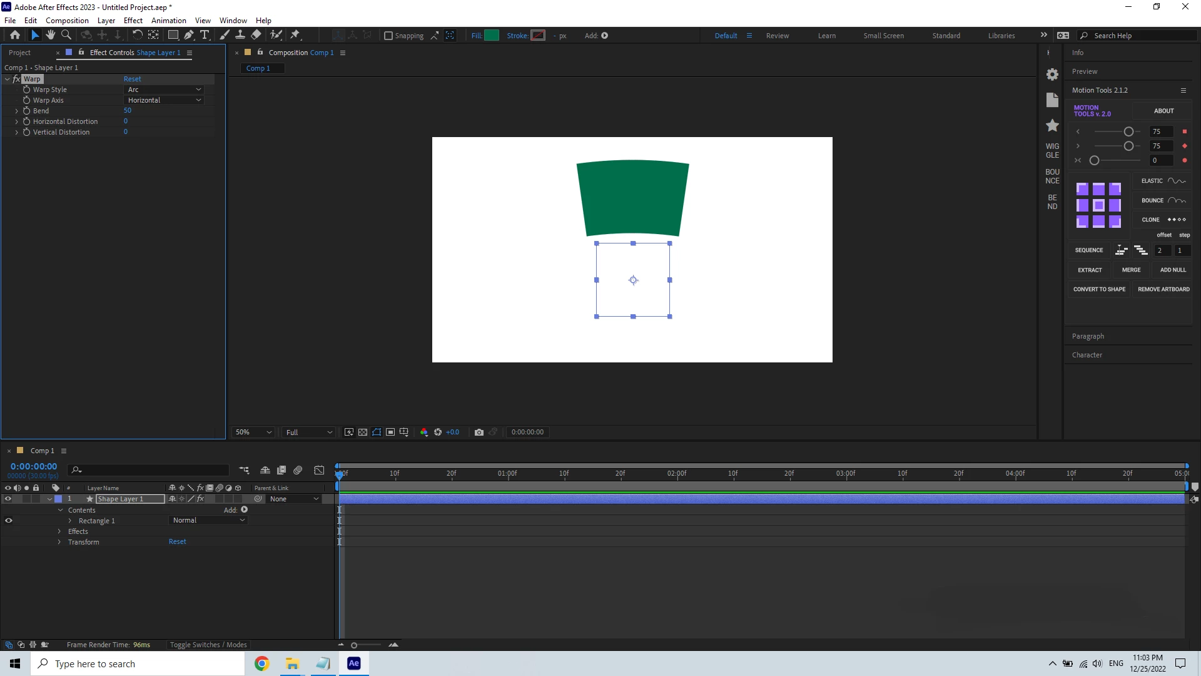This screenshot has height=676, width=1201.
Task: Click Reset link for Warp effect
Action: pos(132,79)
